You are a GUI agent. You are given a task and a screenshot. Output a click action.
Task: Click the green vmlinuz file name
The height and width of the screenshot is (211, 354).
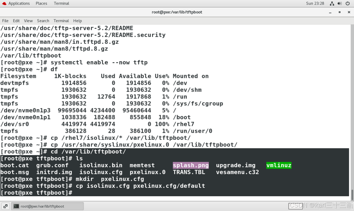(x=279, y=165)
